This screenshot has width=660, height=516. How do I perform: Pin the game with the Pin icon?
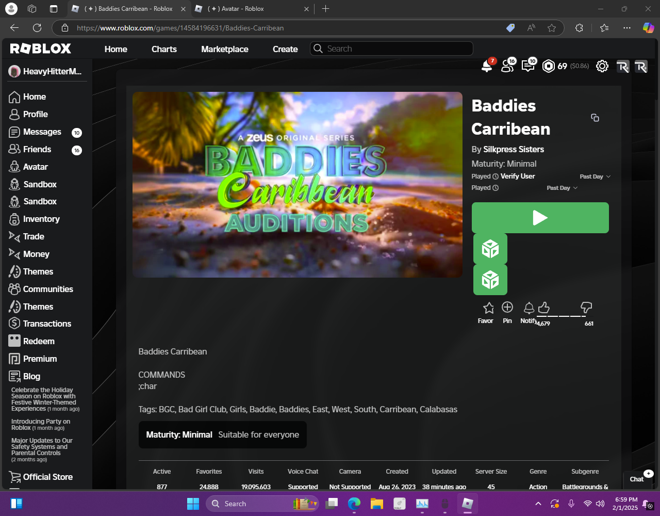coord(507,308)
